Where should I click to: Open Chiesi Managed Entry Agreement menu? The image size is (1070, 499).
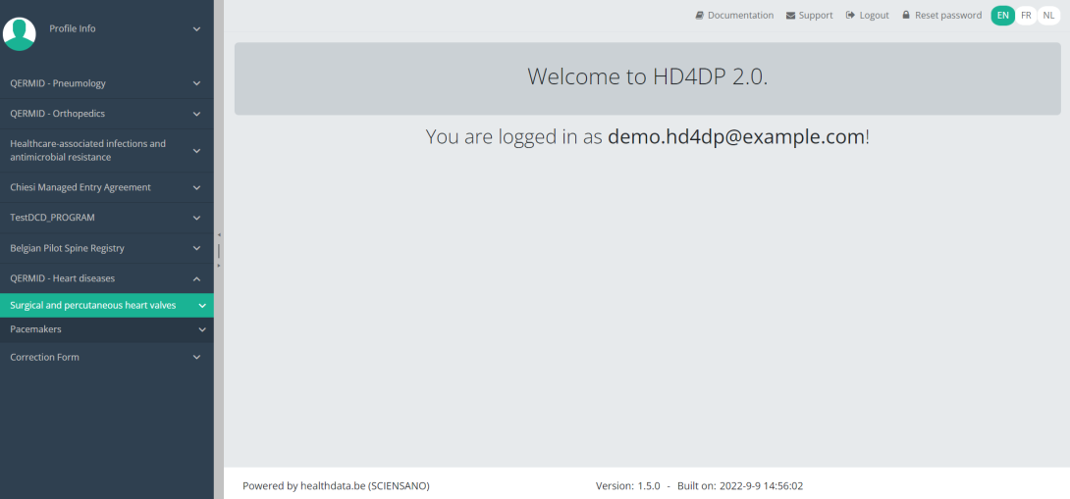click(x=80, y=187)
